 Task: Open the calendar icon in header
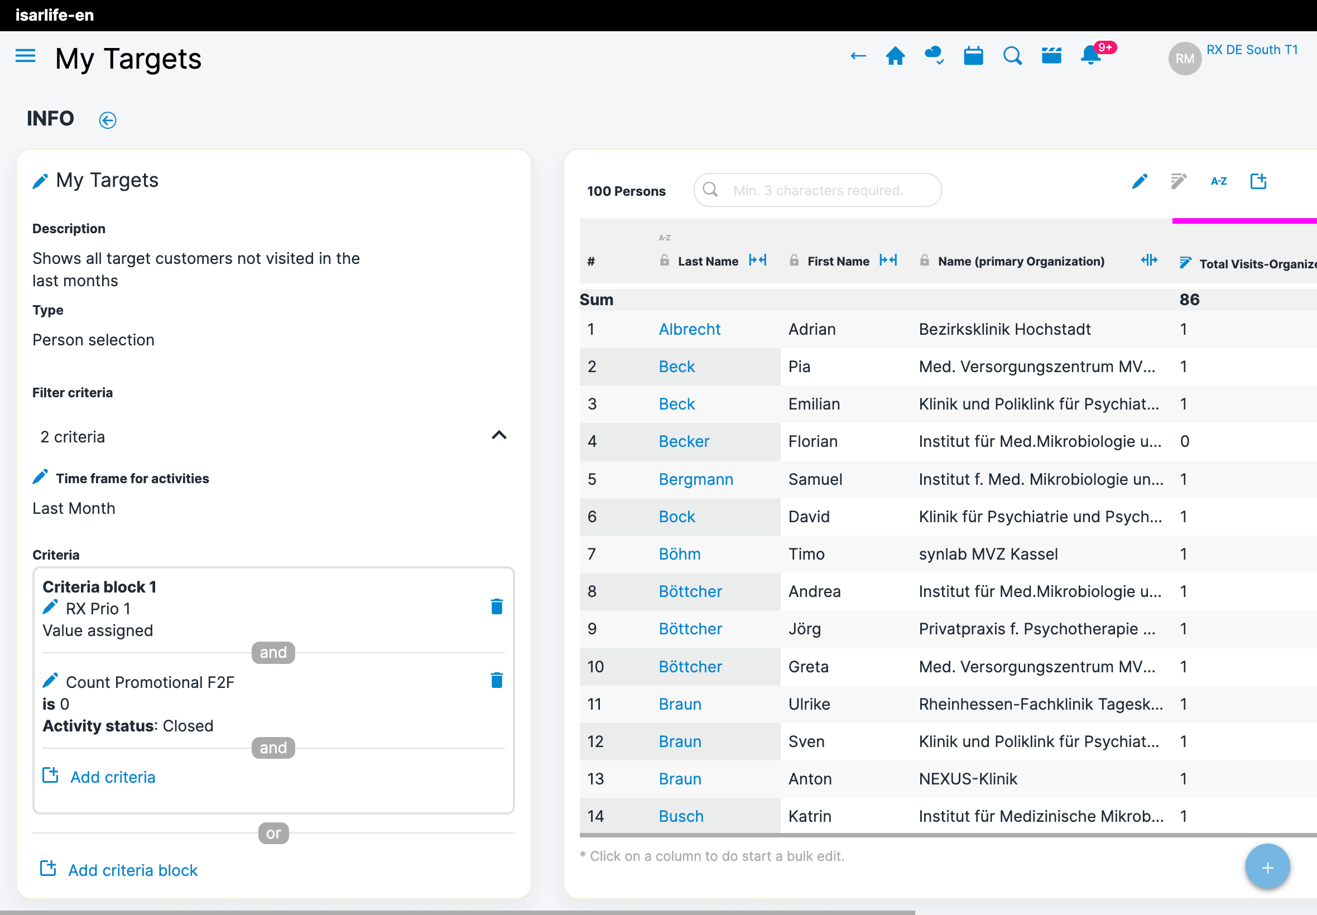tap(973, 56)
